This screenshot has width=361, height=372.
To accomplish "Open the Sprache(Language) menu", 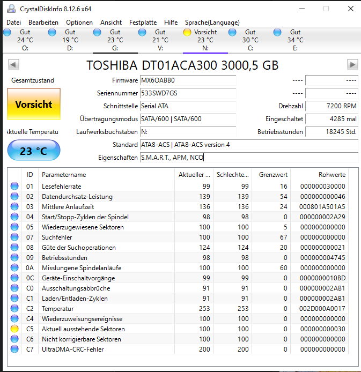I will tap(212, 23).
